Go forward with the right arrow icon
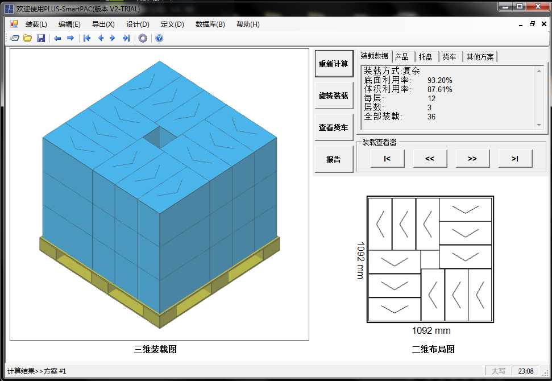 [x=70, y=38]
